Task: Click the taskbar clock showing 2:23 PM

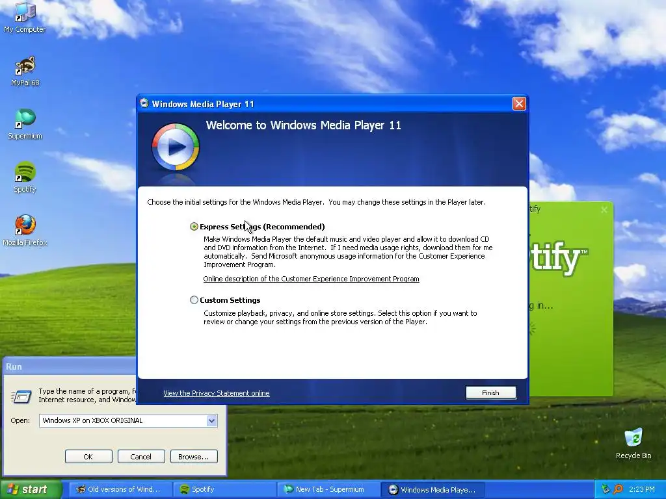Action: (x=642, y=489)
